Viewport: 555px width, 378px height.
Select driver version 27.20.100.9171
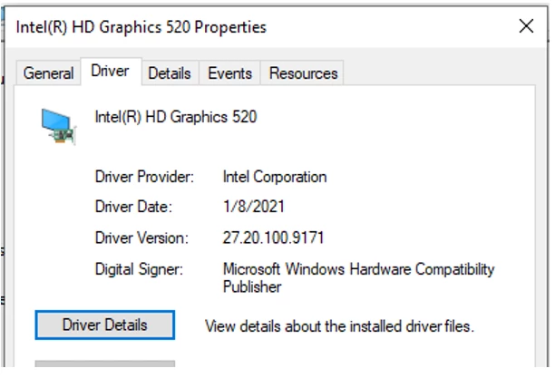[x=273, y=237]
